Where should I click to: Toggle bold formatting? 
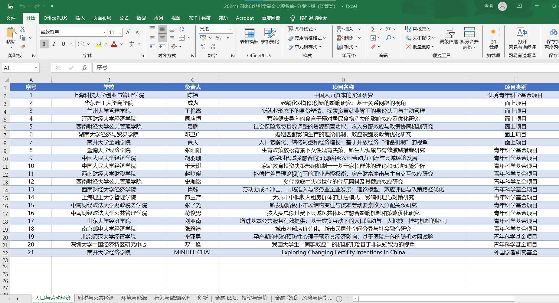[x=44, y=44]
